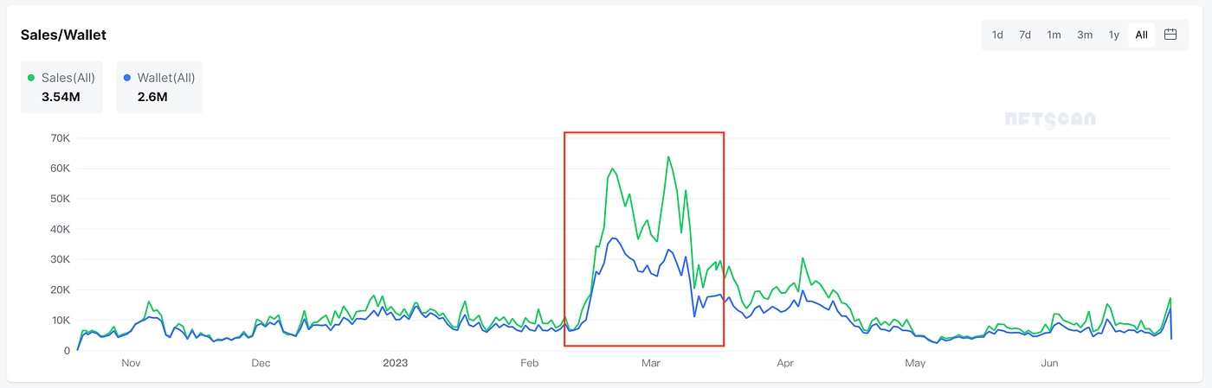Click the Sales/Wallet chart title
The height and width of the screenshot is (388, 1212).
click(63, 35)
